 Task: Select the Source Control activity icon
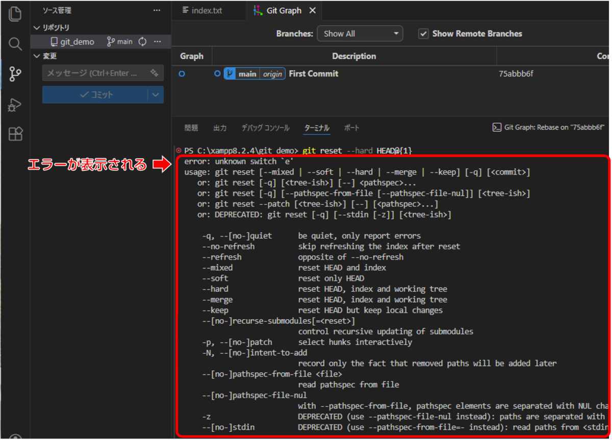[15, 74]
